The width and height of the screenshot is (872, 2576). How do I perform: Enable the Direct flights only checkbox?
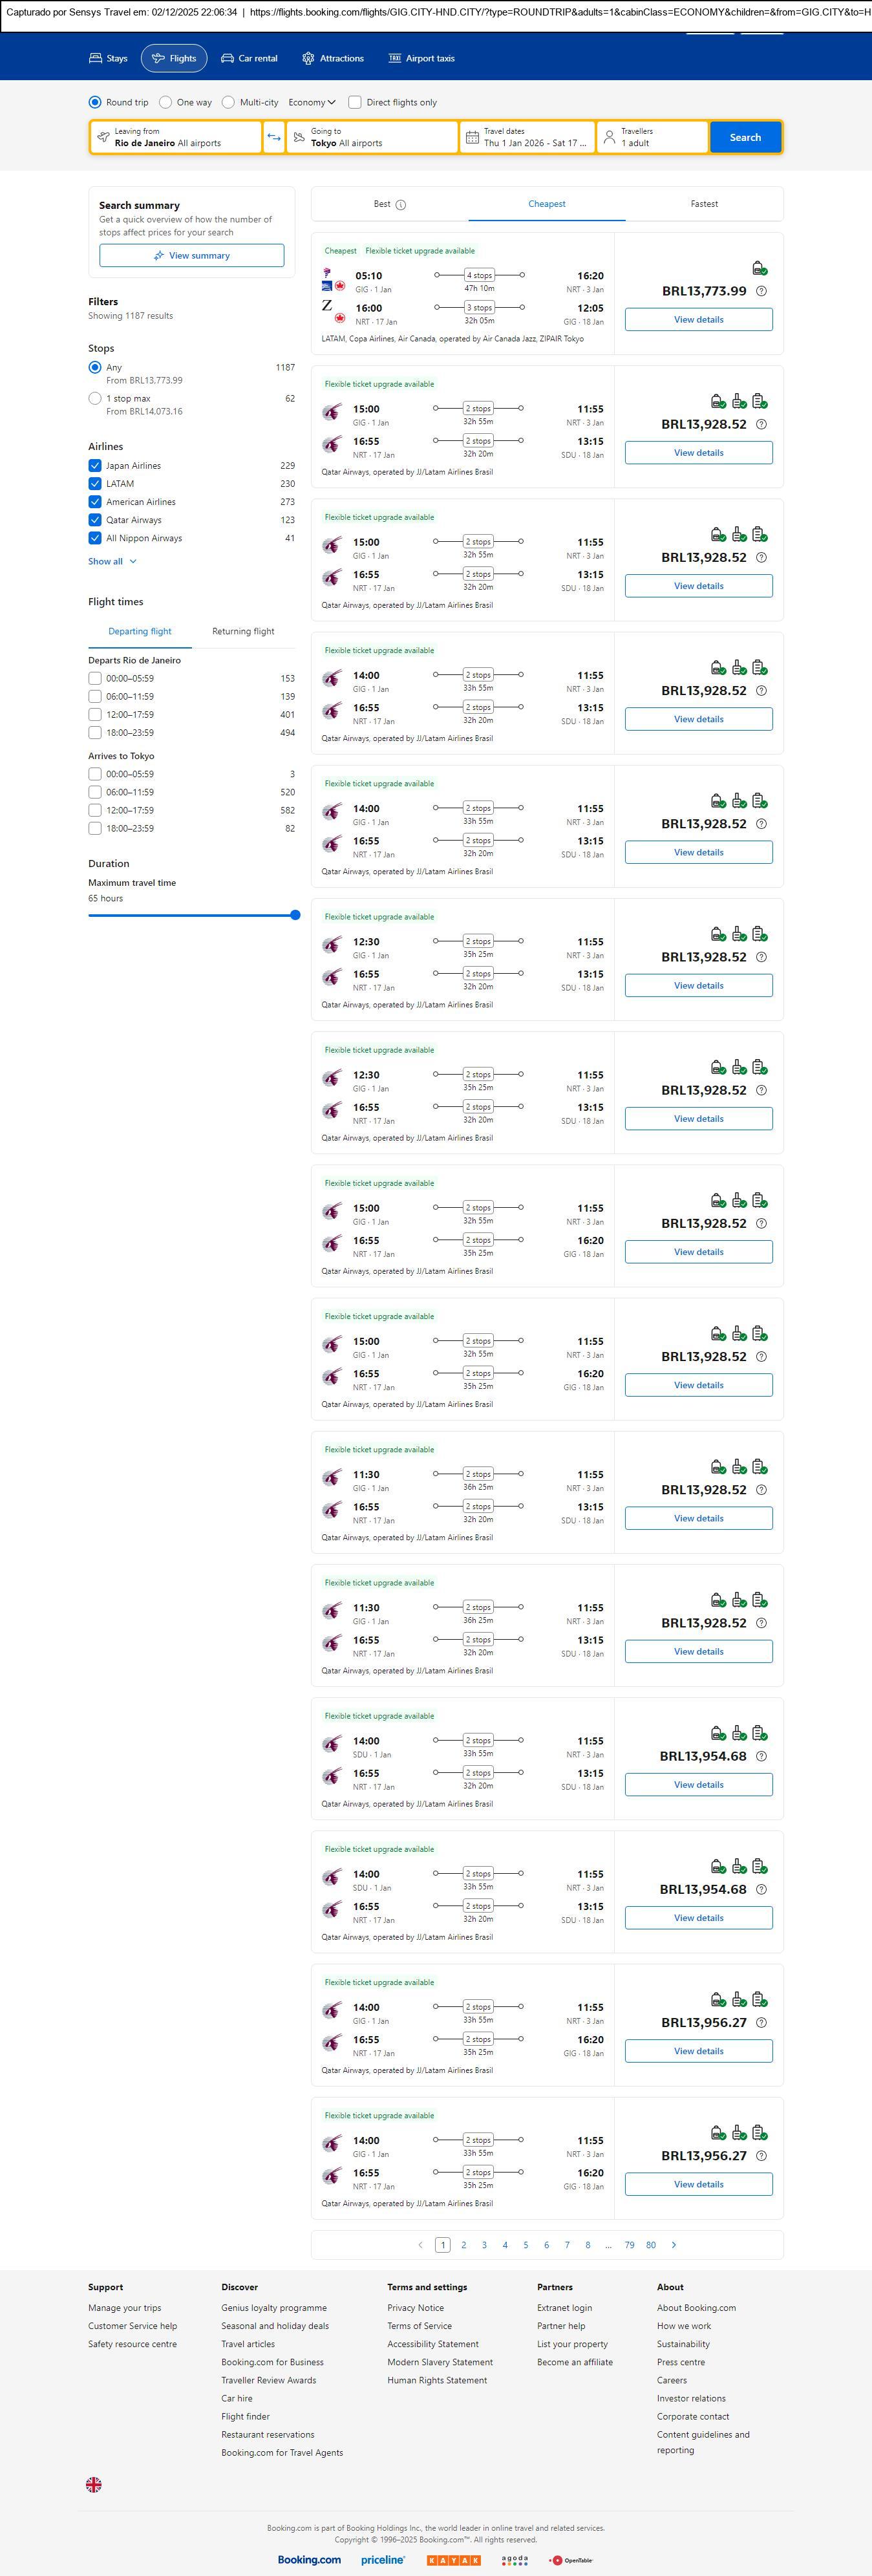[355, 102]
